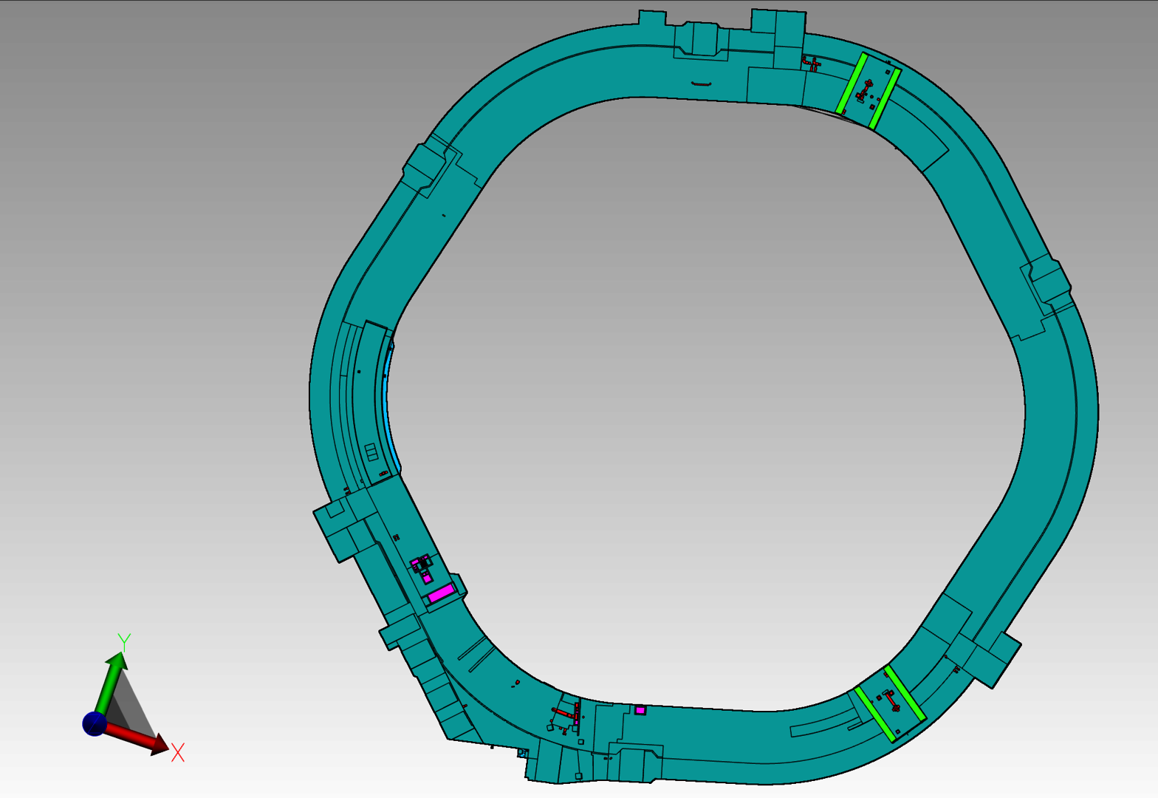Select right green bar in top-right pair
This screenshot has height=798, width=1158.
pos(885,98)
